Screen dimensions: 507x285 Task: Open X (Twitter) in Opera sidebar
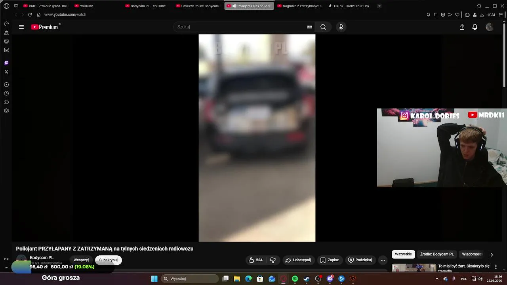click(6, 72)
